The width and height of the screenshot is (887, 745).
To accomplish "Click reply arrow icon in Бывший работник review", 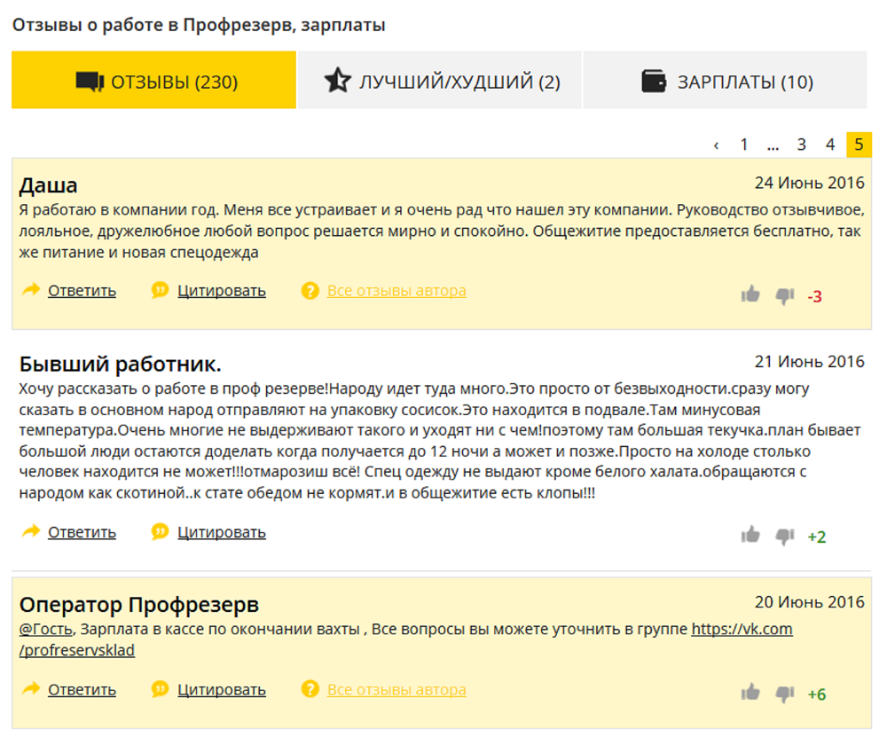I will 31,531.
